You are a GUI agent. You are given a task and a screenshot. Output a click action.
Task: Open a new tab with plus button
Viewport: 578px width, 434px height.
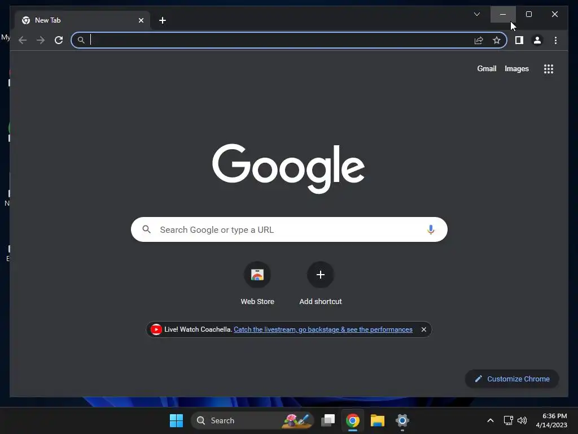tap(163, 20)
